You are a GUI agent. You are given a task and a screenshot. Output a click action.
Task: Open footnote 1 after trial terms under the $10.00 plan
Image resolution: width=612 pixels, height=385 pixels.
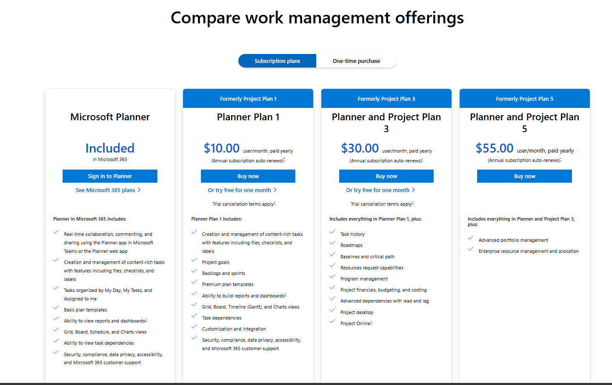[x=275, y=203]
